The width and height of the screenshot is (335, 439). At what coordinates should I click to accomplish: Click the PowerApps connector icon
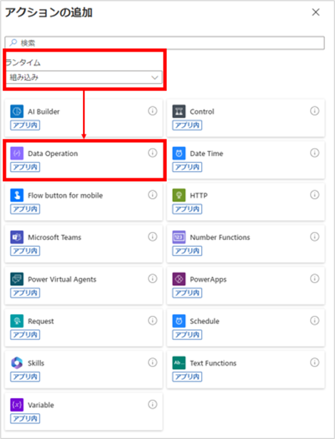pyautogui.click(x=179, y=279)
